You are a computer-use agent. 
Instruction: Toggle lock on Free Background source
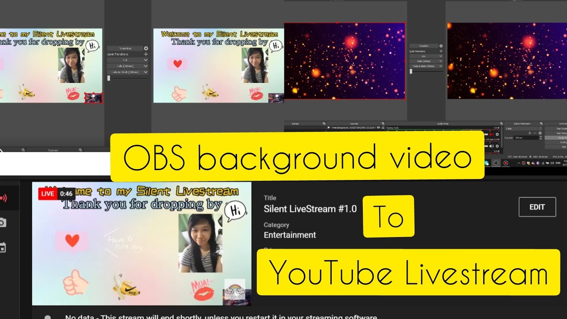click(383, 128)
